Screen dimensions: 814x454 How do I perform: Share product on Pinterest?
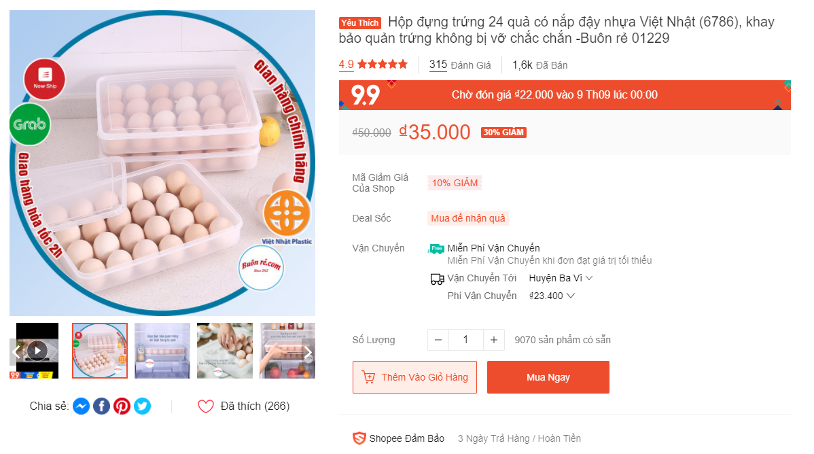tap(122, 406)
